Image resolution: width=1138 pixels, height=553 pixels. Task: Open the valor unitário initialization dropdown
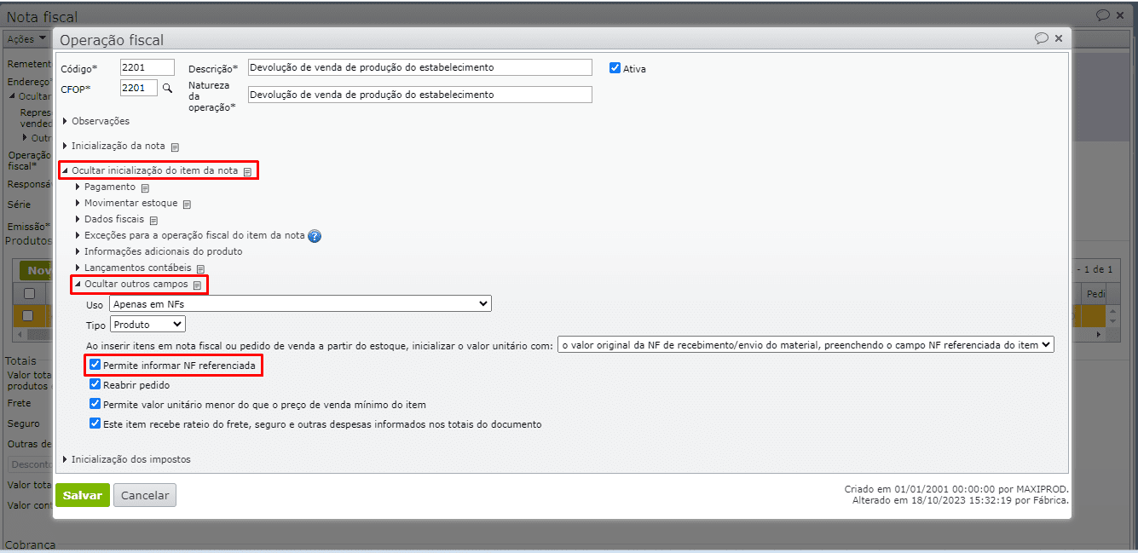click(806, 345)
